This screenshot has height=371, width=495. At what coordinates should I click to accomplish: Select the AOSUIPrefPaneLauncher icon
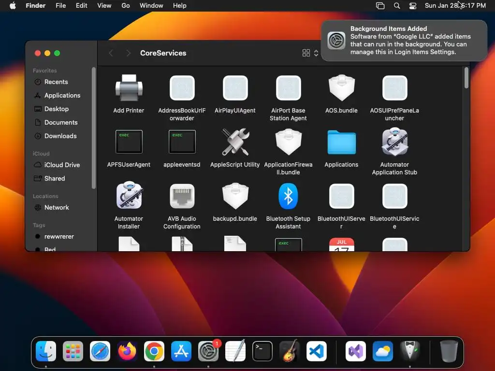click(394, 88)
